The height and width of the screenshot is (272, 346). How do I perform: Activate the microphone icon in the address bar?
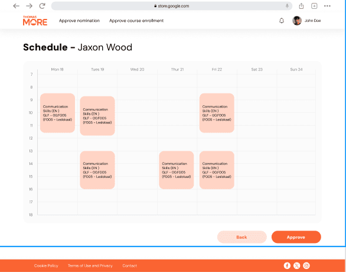pyautogui.click(x=287, y=6)
